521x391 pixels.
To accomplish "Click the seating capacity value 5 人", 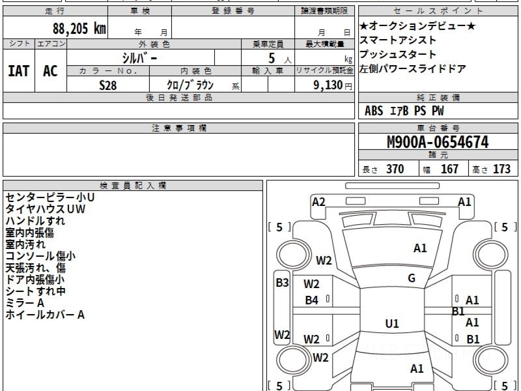I will (x=280, y=58).
